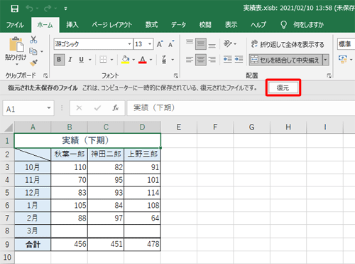The image size is (355, 264).
Task: Click the Cut scissors icon
Action: (x=33, y=40)
